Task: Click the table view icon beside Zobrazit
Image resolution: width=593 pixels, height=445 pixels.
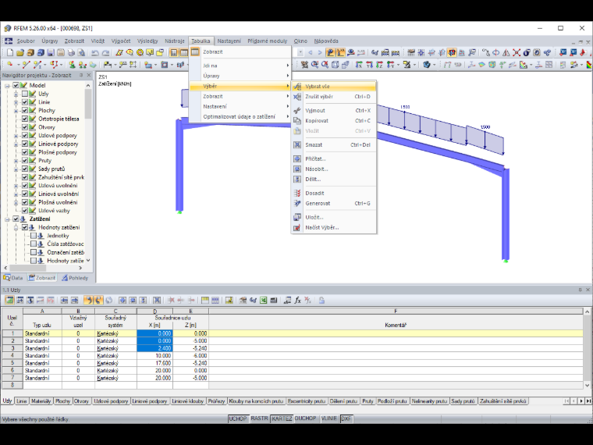Action: click(x=195, y=52)
